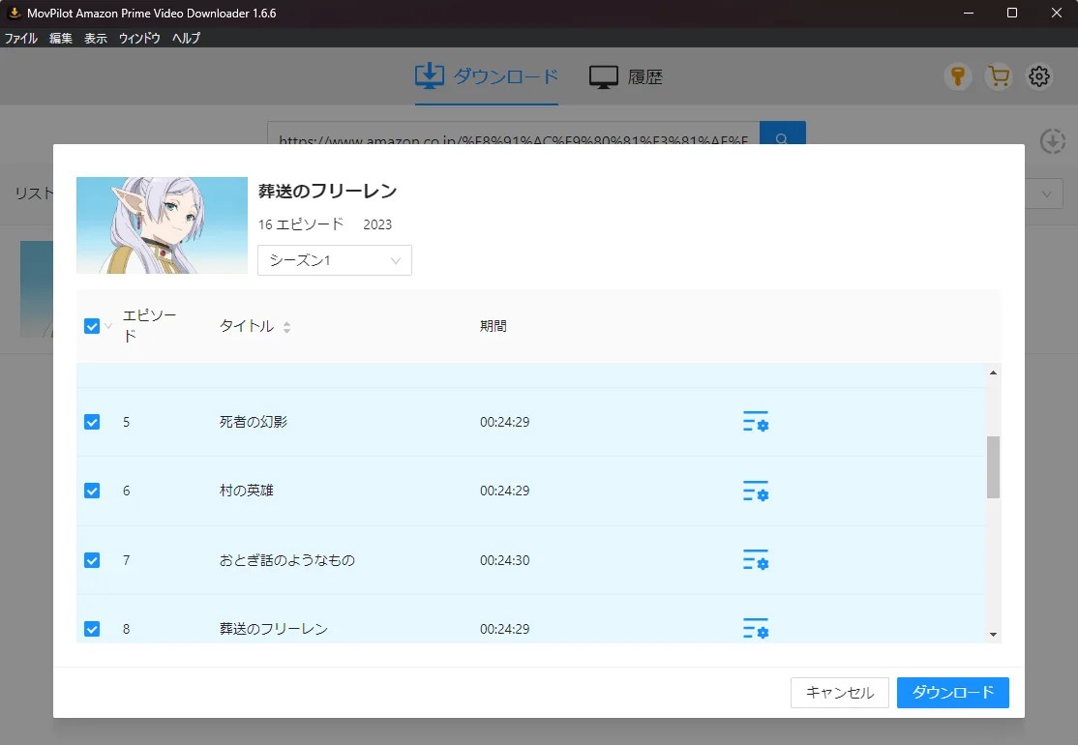Open settings icon for episode 6
This screenshot has height=745, width=1078.
pos(755,492)
